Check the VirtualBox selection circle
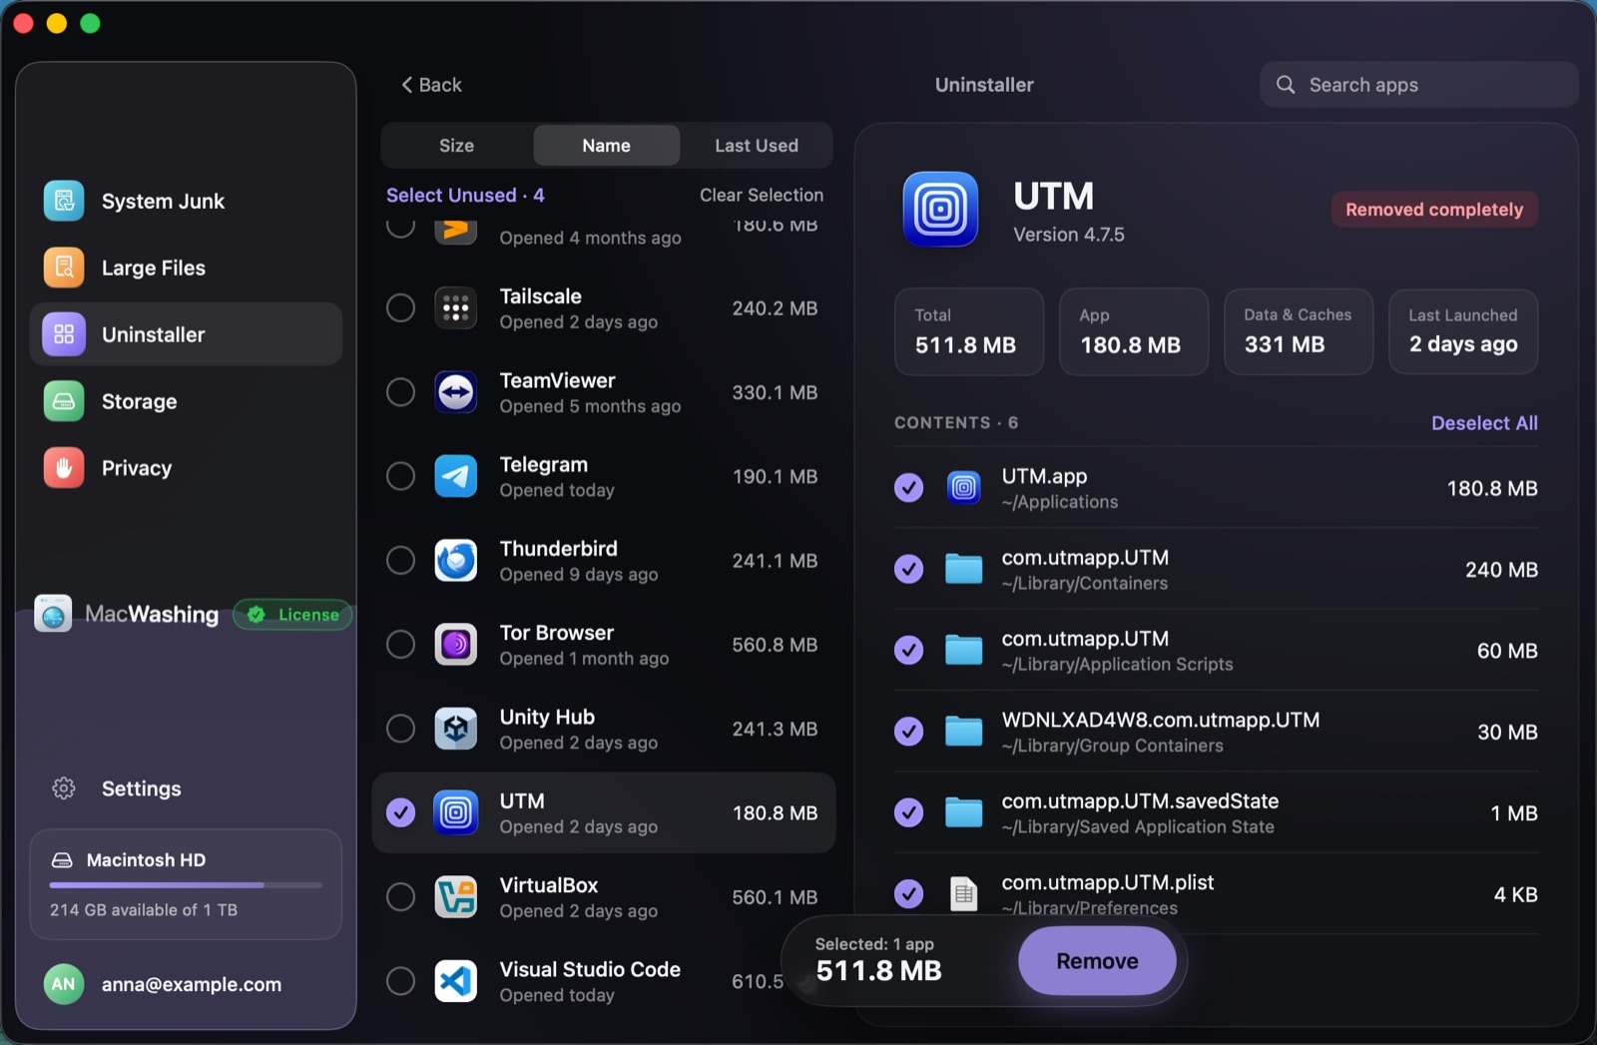Screen dimensions: 1597x1045 pyautogui.click(x=400, y=897)
